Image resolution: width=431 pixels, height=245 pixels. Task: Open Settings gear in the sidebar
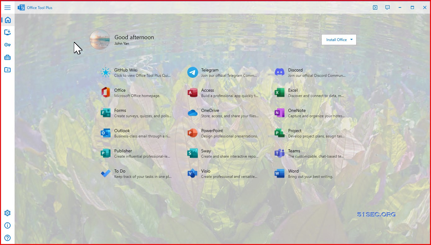tap(7, 213)
